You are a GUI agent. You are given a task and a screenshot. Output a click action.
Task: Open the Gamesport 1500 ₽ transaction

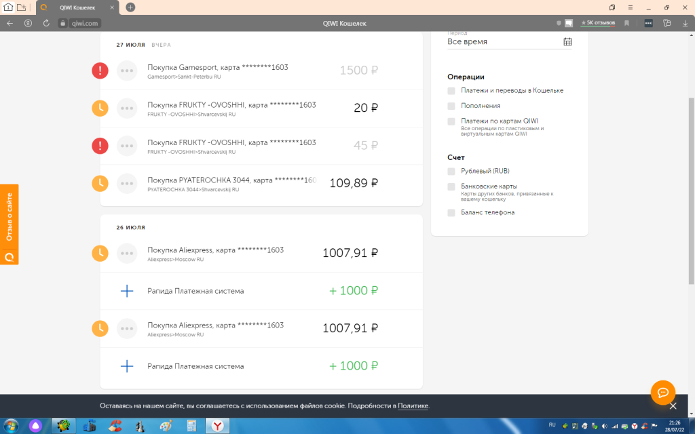[x=261, y=71]
